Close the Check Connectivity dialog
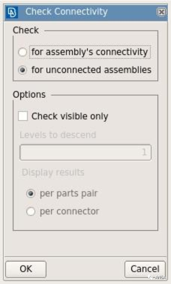This screenshot has width=171, height=284. point(161,12)
